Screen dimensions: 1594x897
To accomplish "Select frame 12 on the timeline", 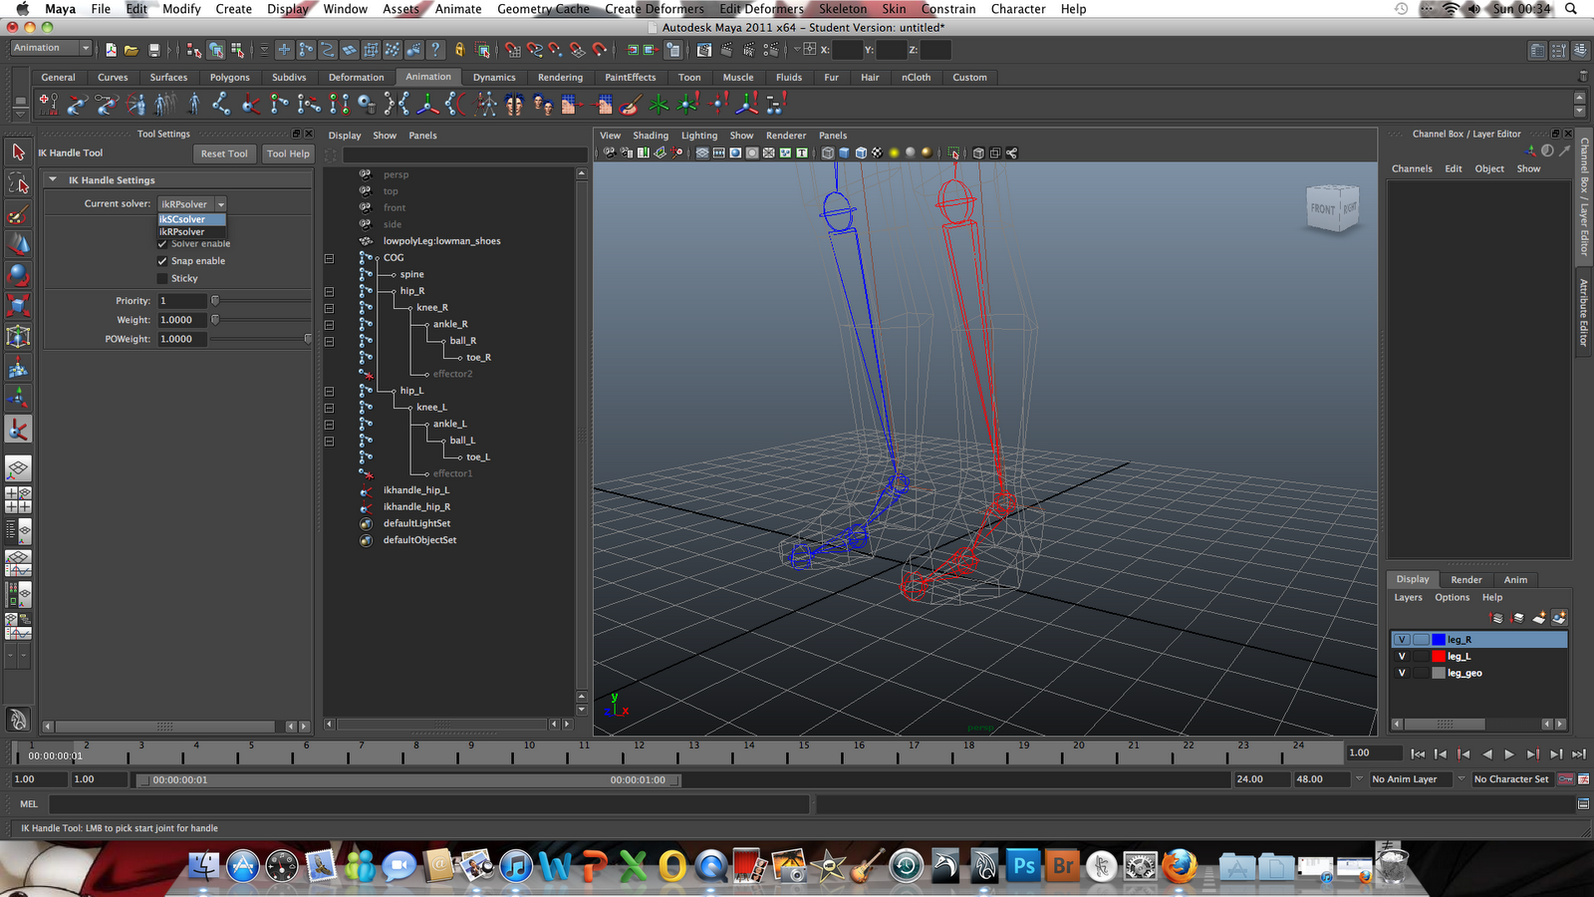I will (x=638, y=753).
